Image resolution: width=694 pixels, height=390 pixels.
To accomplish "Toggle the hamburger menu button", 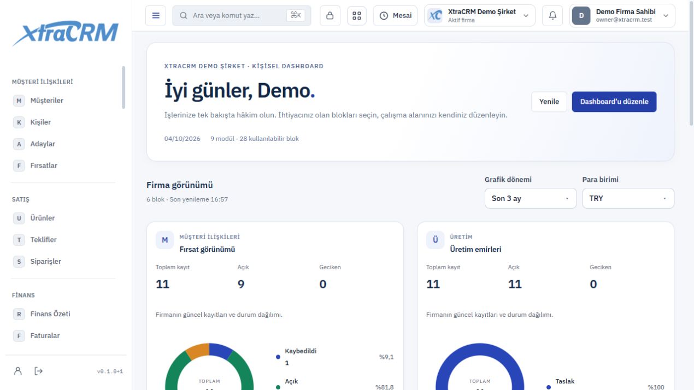I will point(156,16).
